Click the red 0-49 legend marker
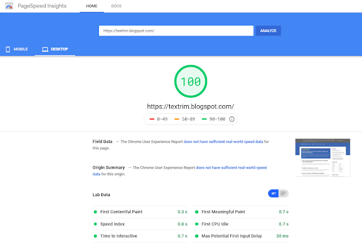 click(x=152, y=119)
